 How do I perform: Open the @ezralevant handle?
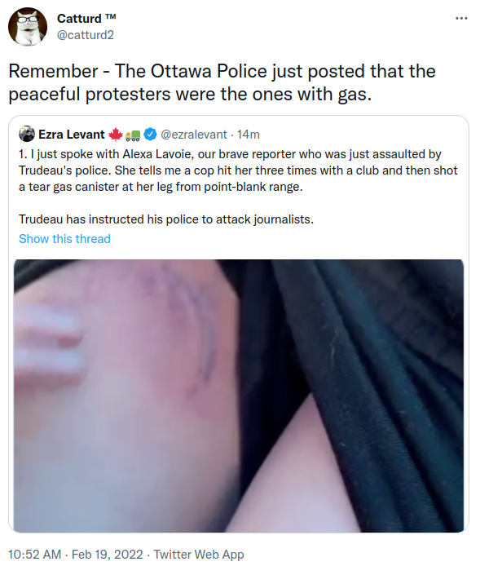pyautogui.click(x=194, y=135)
